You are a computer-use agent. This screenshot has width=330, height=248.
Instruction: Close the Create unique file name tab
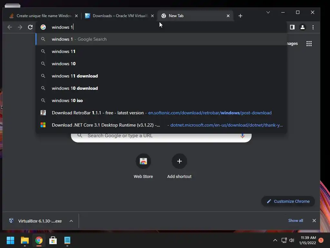point(76,16)
